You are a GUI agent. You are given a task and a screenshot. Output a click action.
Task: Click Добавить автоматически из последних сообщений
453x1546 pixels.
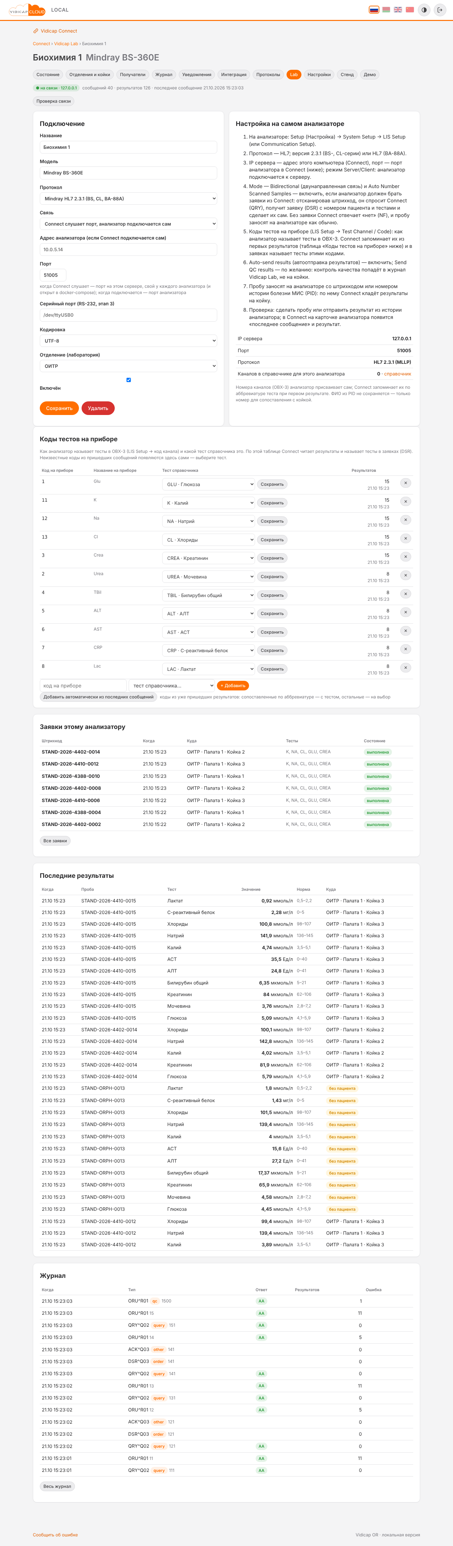pyautogui.click(x=98, y=697)
